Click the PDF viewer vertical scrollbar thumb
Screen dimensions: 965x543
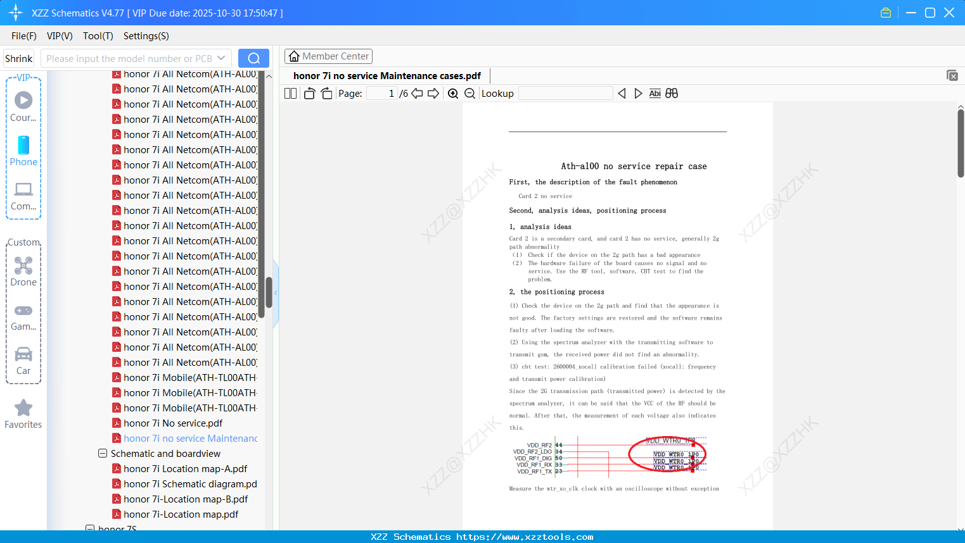[x=961, y=143]
